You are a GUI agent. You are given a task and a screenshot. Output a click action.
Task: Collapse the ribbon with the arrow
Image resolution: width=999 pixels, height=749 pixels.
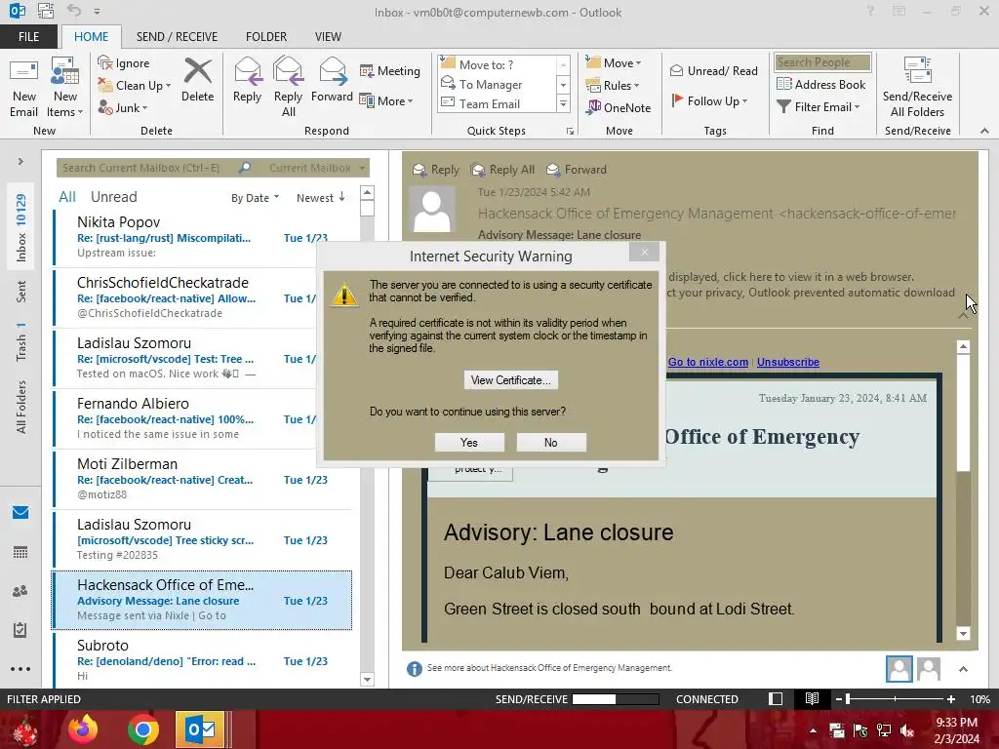(x=984, y=131)
